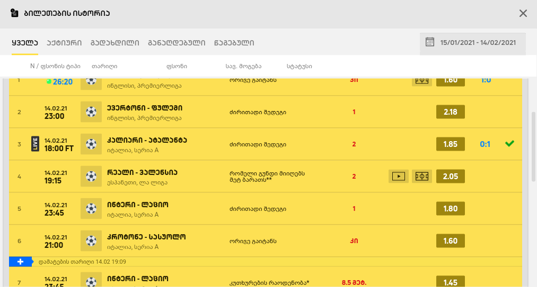Click football icon for ევერტონი - ფულემი
This screenshot has width=537, height=287.
coord(91,112)
